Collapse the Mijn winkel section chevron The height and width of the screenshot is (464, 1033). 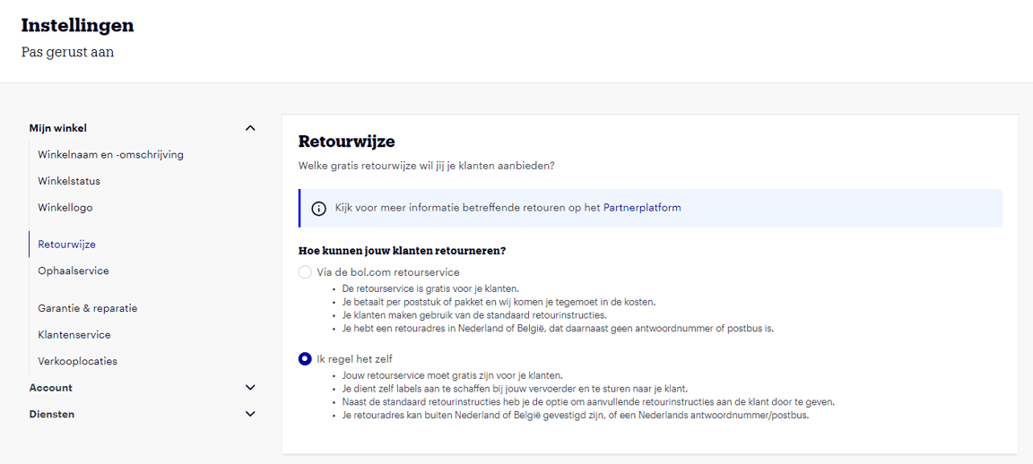(x=250, y=128)
